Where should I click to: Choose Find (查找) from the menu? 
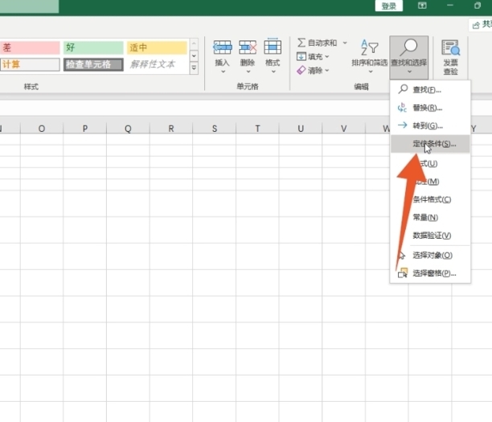pos(426,89)
